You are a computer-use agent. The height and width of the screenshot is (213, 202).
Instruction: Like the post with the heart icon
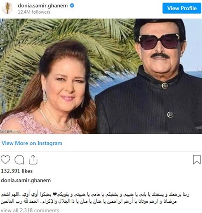pyautogui.click(x=6, y=160)
